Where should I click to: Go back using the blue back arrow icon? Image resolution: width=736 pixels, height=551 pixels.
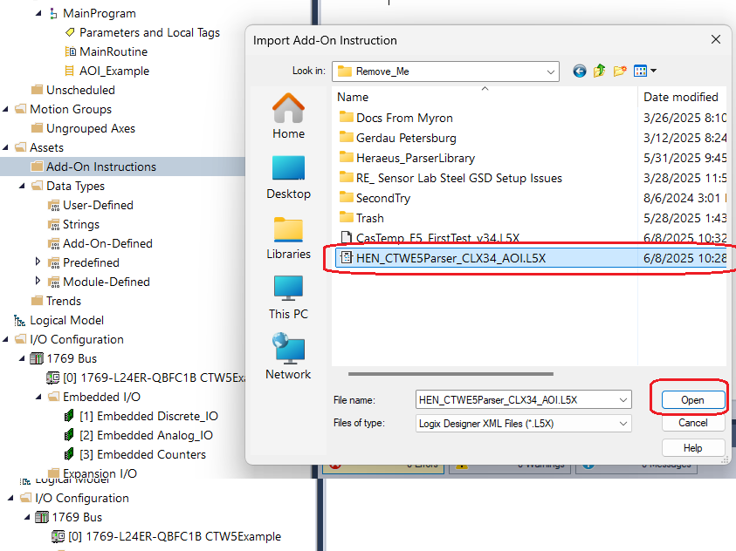579,71
